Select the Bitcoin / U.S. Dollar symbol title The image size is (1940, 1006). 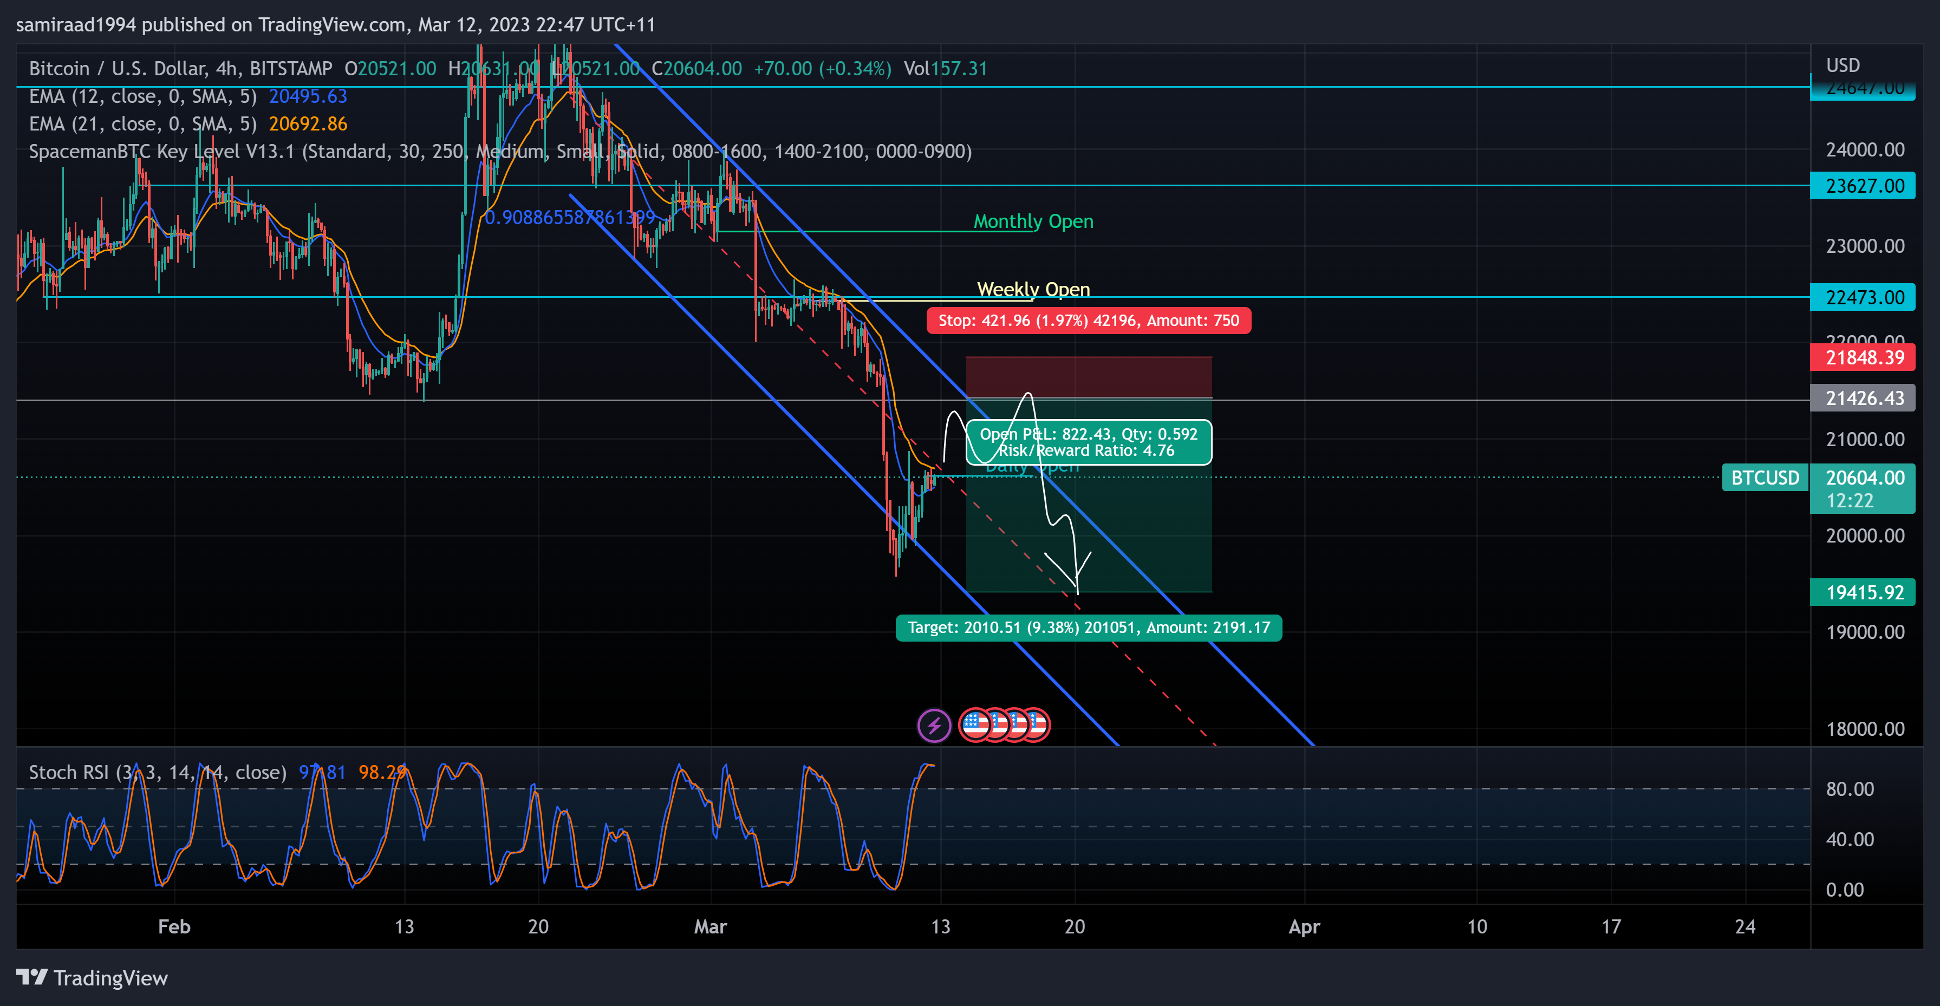[x=180, y=69]
